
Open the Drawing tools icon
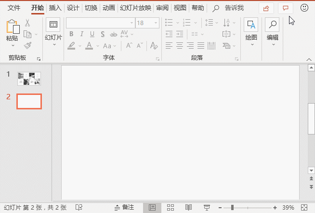pos(251,25)
